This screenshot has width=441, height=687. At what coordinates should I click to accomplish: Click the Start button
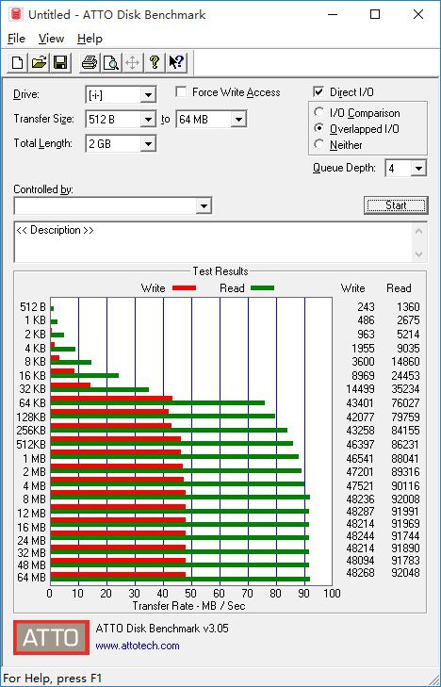pos(396,205)
